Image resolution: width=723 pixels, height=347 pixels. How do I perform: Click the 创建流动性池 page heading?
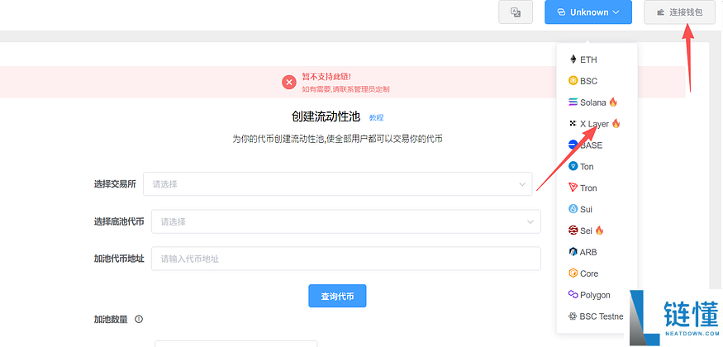pos(326,116)
